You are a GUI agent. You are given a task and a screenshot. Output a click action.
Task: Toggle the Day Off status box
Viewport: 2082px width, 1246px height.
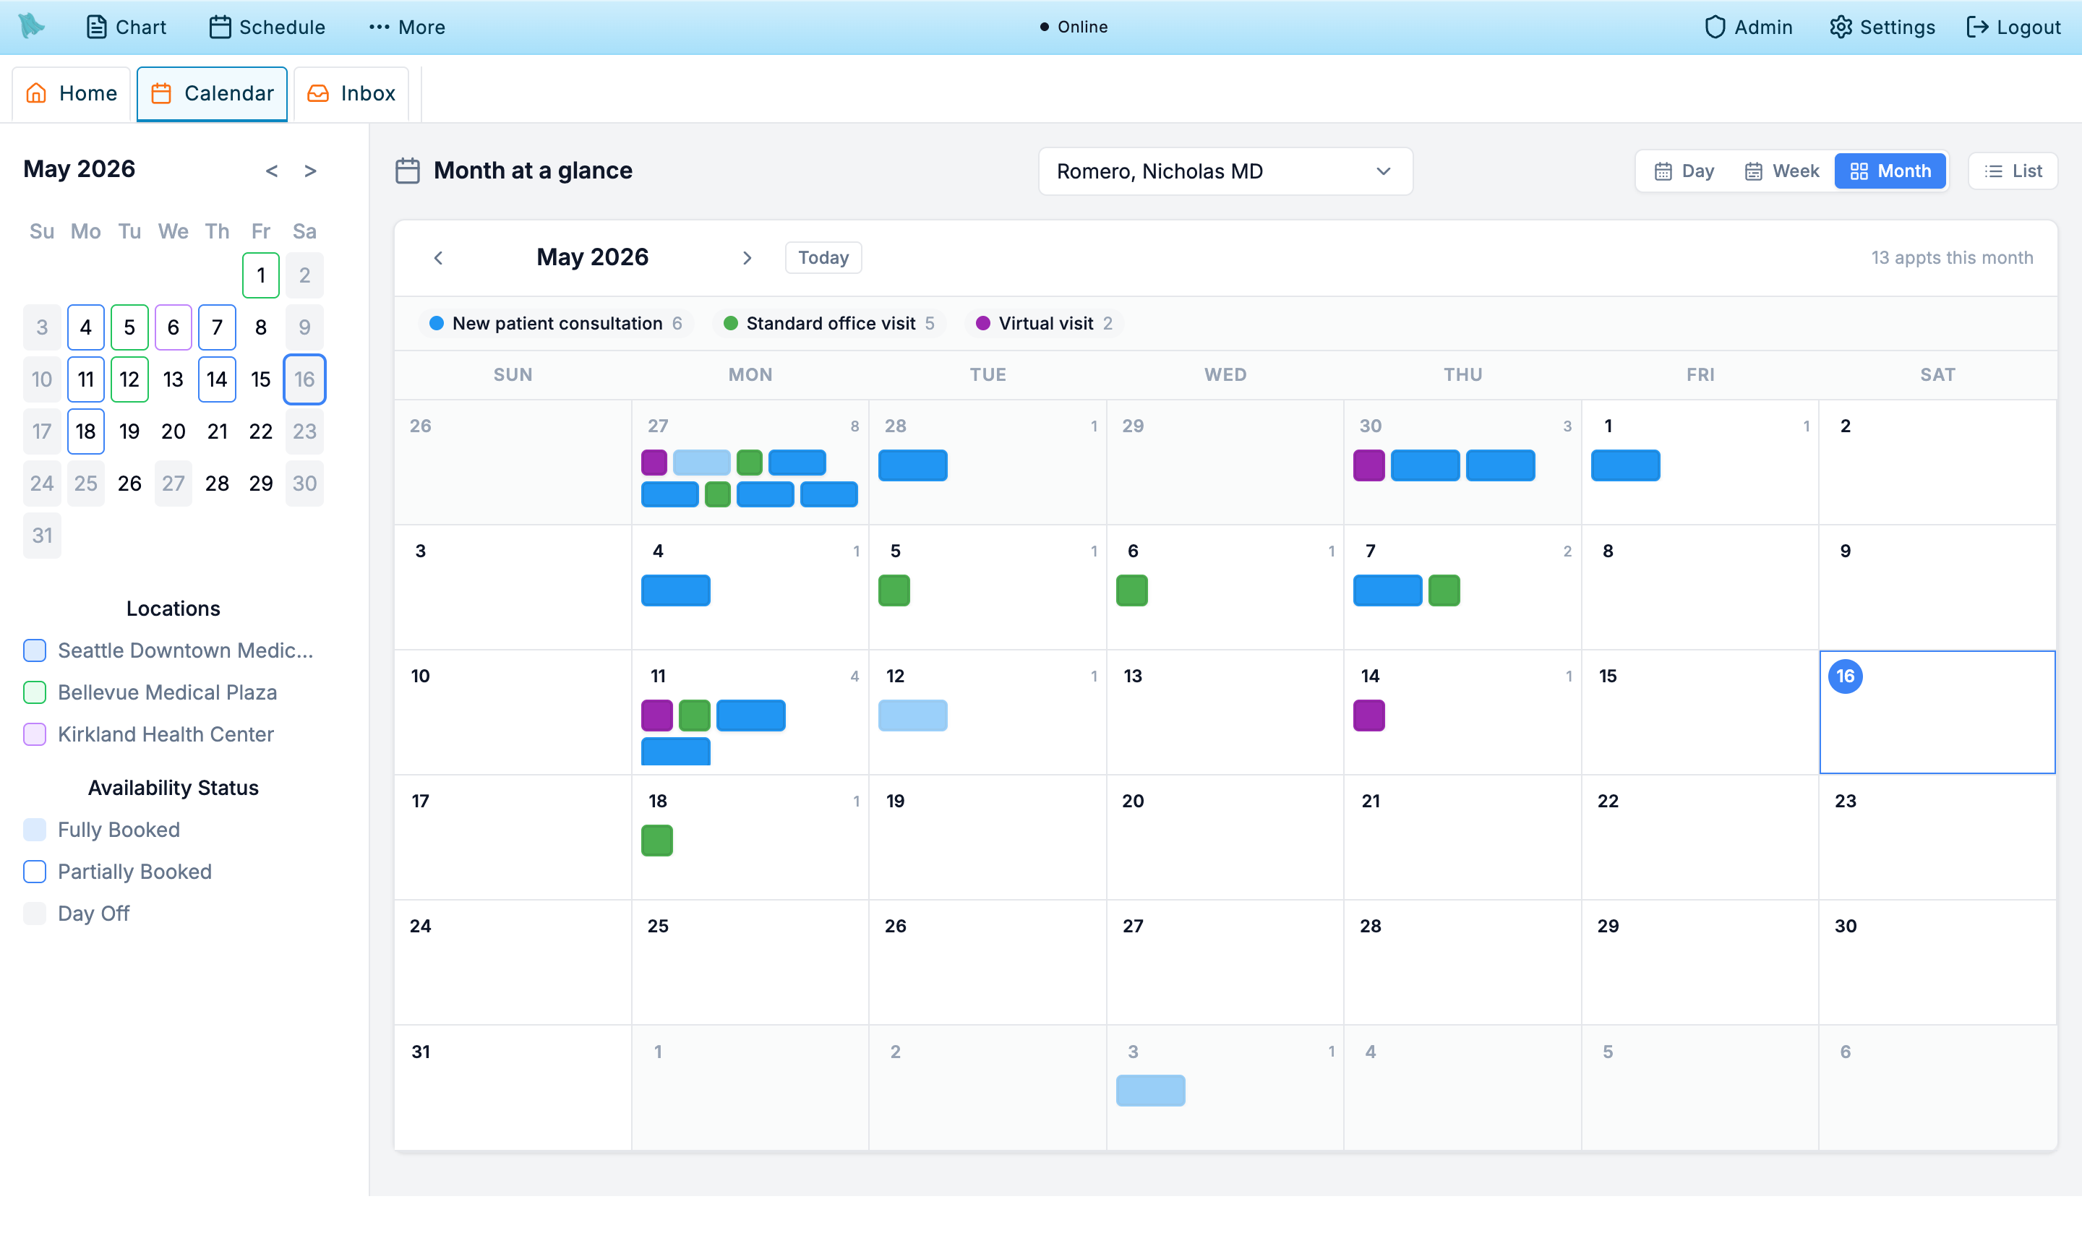[x=35, y=914]
